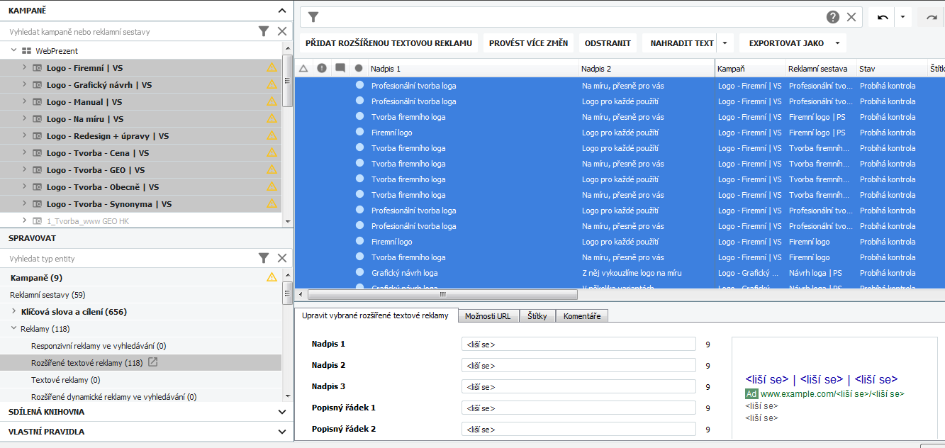Click Přidat rozšířenou textovou reklamu button
The image size is (945, 448).
pyautogui.click(x=388, y=43)
